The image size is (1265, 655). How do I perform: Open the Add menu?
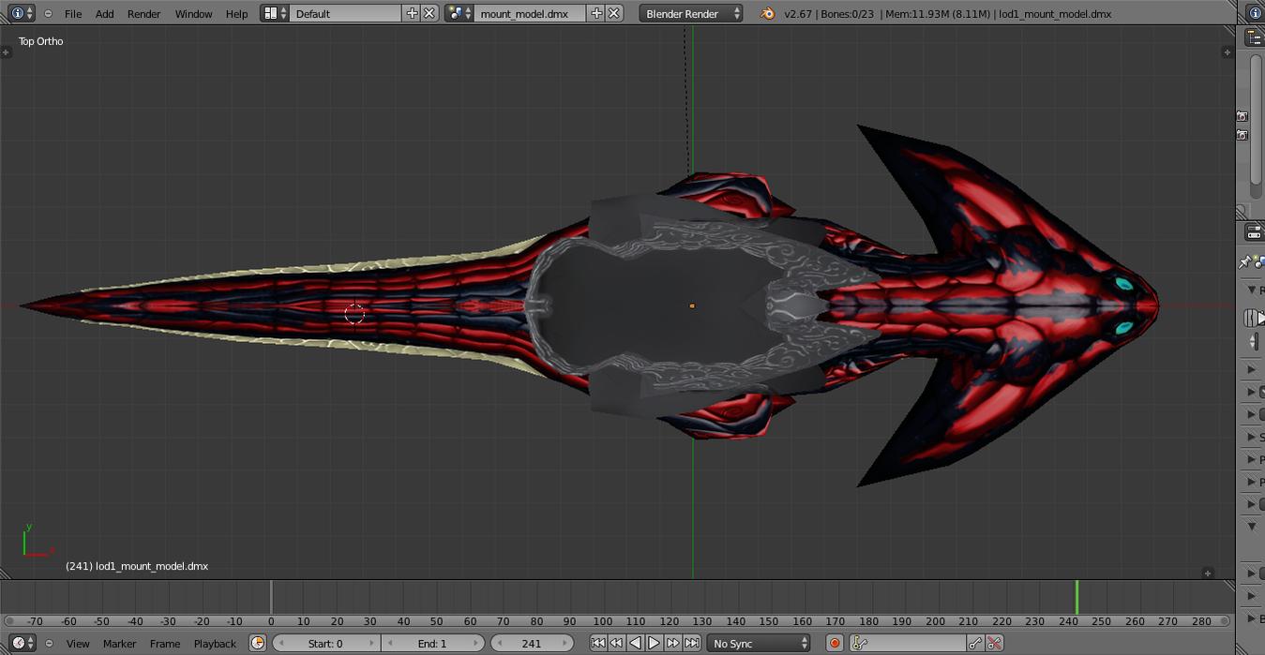pyautogui.click(x=105, y=13)
